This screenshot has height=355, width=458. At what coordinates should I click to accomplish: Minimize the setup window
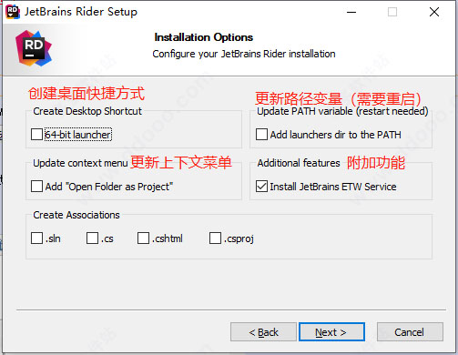(351, 12)
